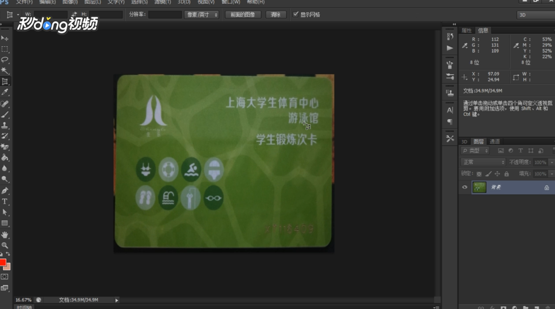The width and height of the screenshot is (555, 309).
Task: Select the Perspective Crop tool in toolbox
Action: (x=5, y=82)
